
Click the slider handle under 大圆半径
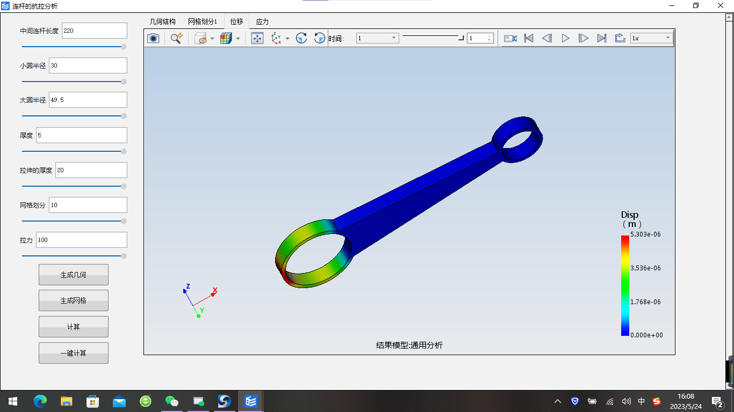(x=124, y=116)
